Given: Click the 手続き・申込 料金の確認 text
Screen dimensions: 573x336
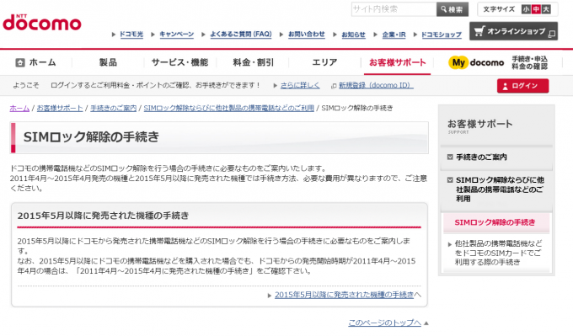Looking at the screenshot, I should [529, 63].
